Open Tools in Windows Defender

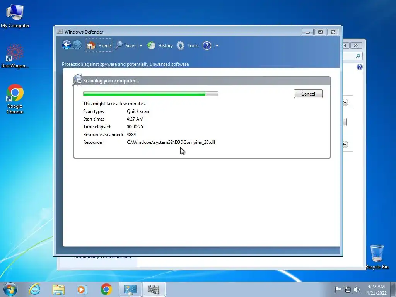188,46
